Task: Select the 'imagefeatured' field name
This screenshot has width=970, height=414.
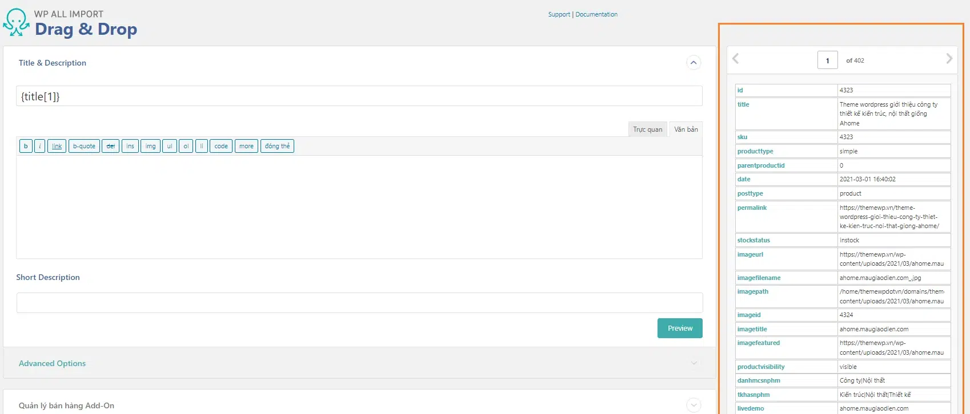Action: [x=758, y=343]
